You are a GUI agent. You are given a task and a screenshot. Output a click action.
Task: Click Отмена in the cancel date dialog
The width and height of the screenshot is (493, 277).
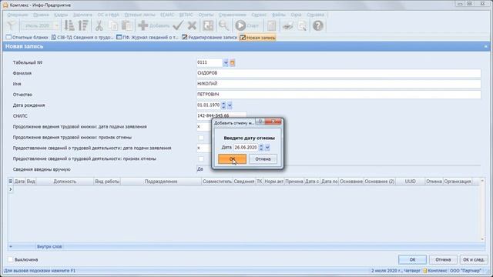coord(263,159)
